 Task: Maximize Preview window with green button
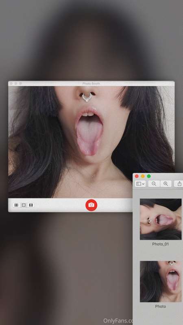(x=149, y=176)
